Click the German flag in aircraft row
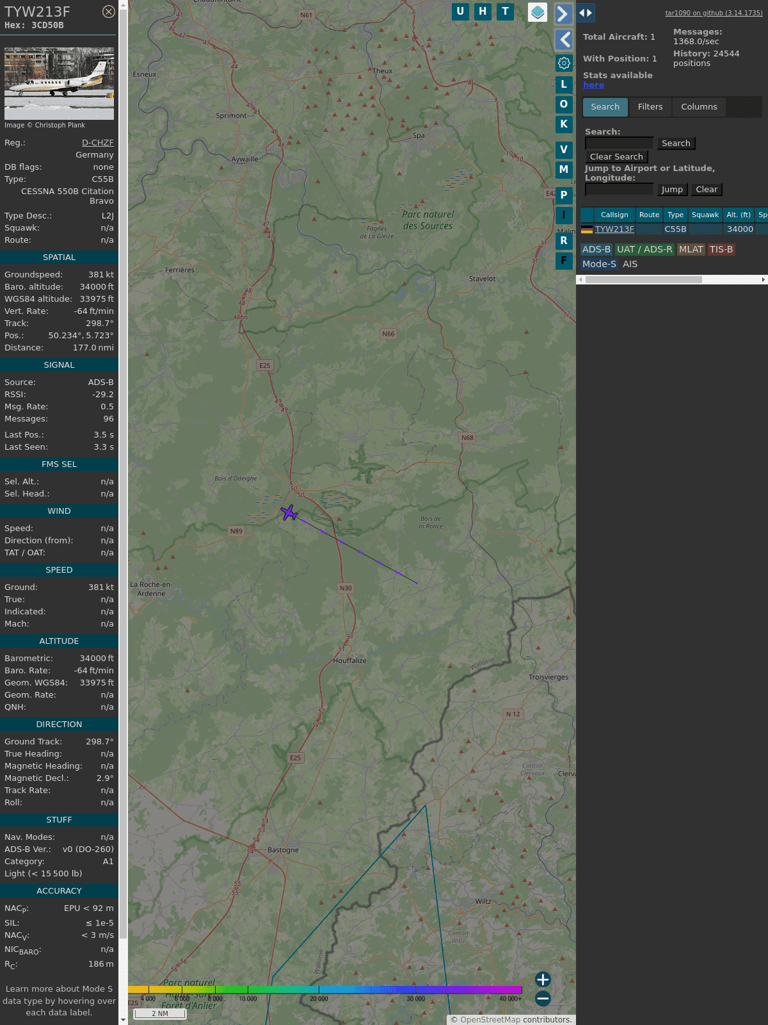This screenshot has width=768, height=1025. (587, 229)
